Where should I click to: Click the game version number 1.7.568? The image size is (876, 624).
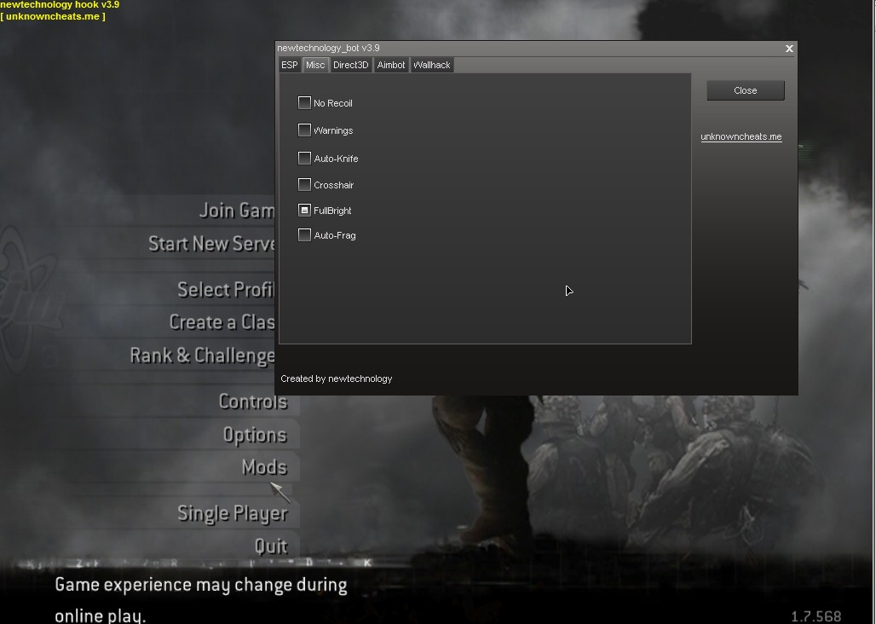[x=816, y=616]
